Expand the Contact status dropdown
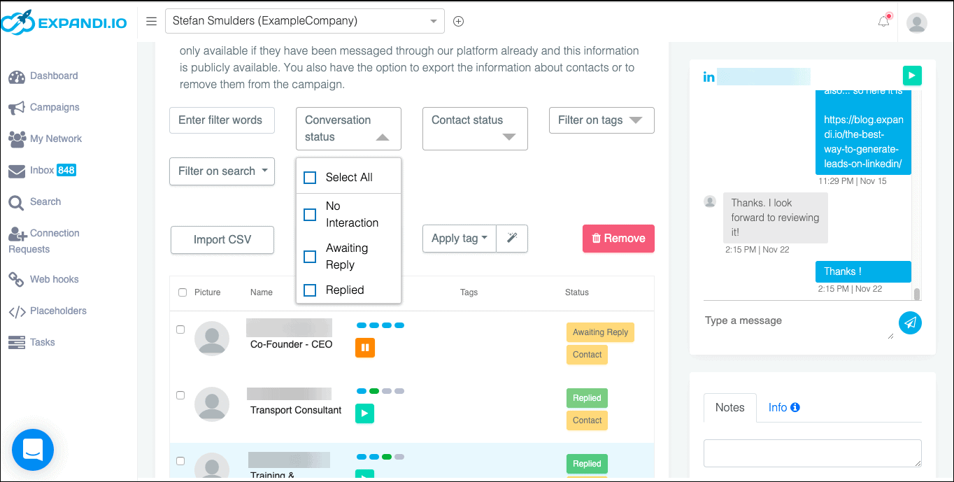 (475, 129)
